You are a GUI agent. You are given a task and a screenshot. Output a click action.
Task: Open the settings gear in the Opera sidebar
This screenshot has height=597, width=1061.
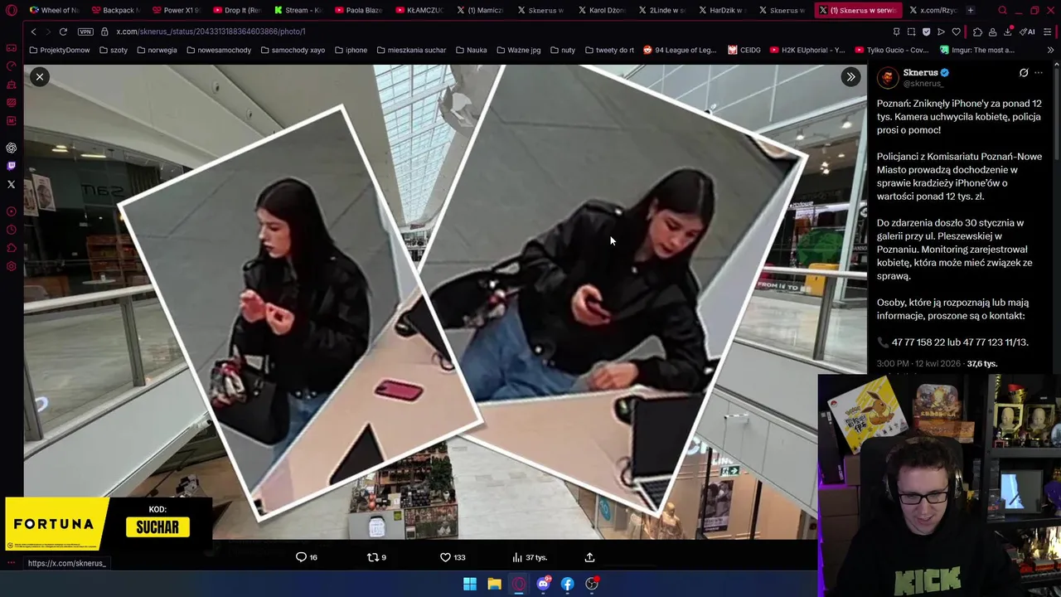[11, 266]
